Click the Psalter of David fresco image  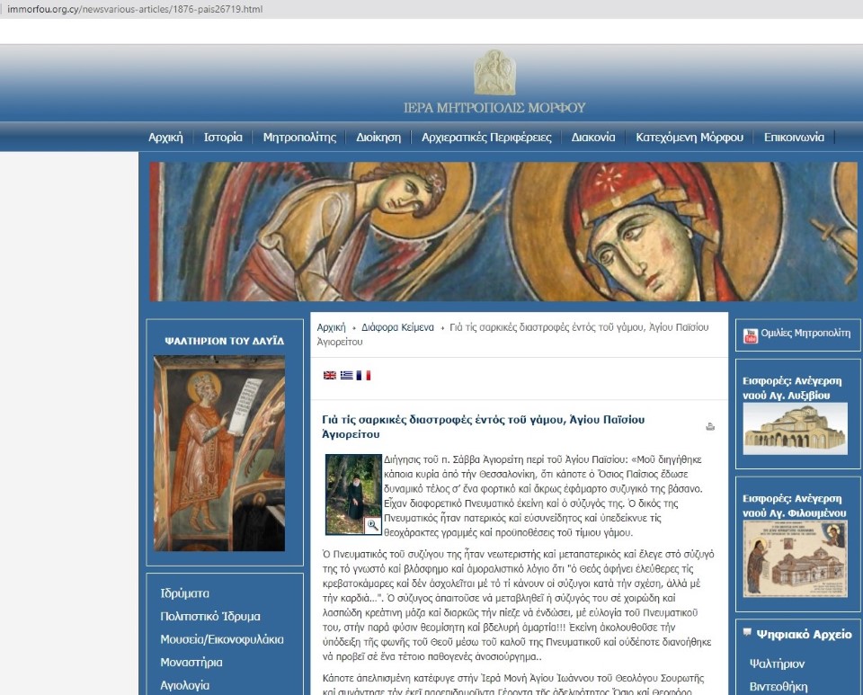coord(219,453)
